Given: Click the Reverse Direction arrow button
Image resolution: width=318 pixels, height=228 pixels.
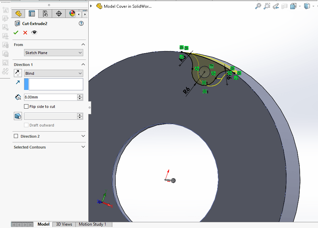Looking at the screenshot, I should click(18, 73).
